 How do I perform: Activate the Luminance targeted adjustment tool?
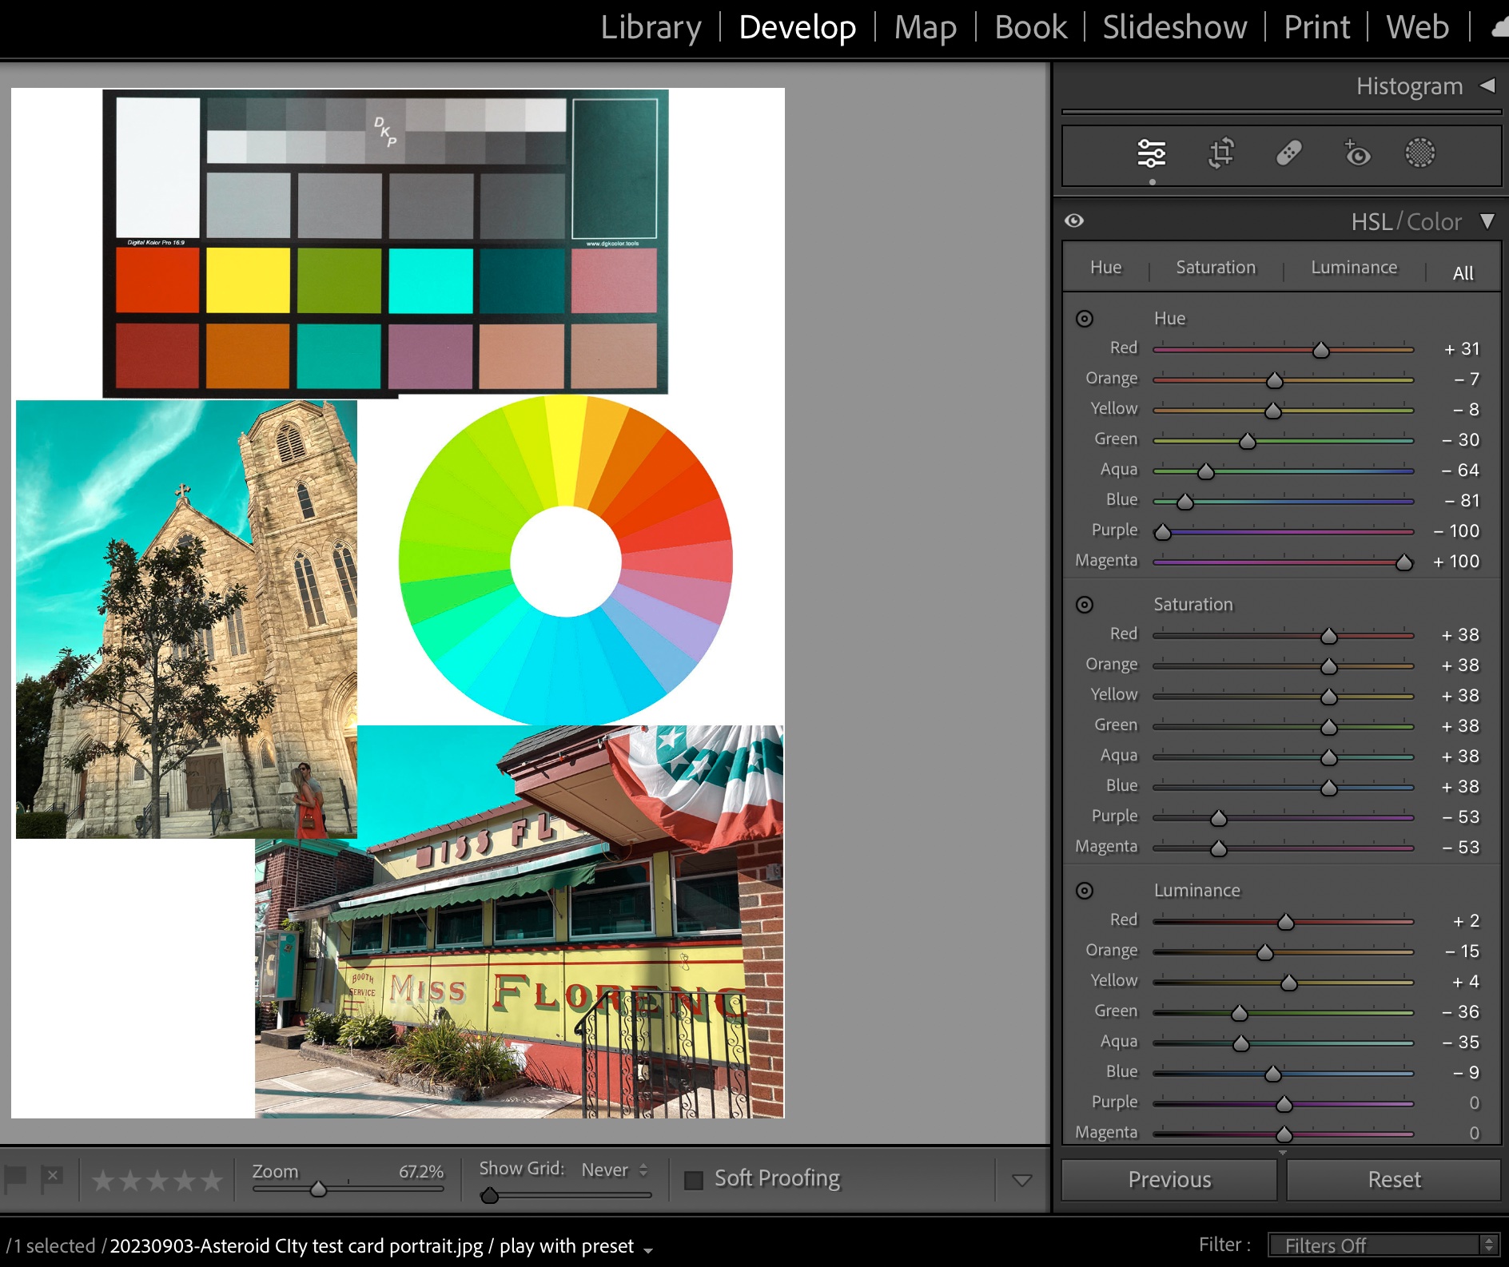coord(1085,891)
